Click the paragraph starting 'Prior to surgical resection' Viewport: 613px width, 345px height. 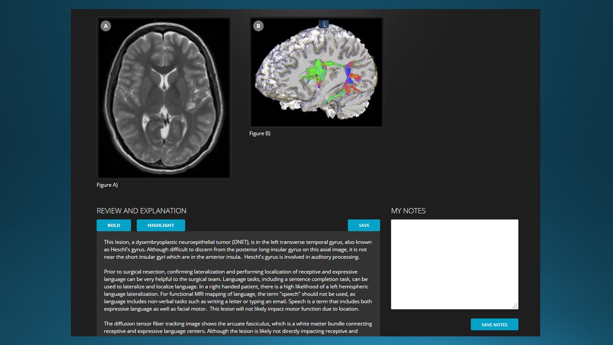coord(238,290)
